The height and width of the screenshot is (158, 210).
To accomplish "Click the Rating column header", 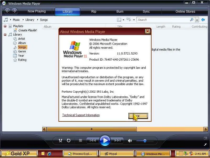I will click(x=176, y=27).
